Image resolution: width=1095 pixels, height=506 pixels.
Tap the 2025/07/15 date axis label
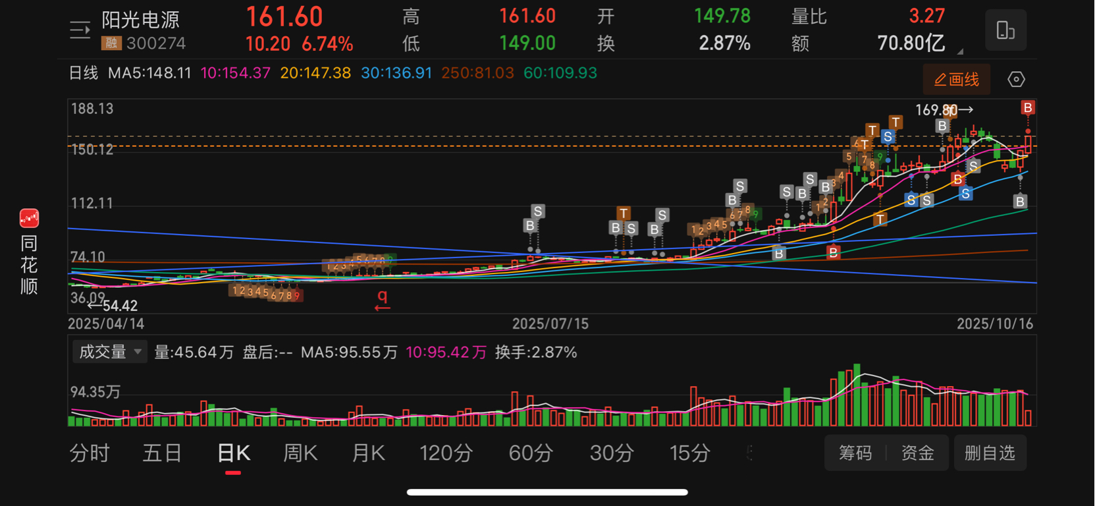(x=550, y=324)
